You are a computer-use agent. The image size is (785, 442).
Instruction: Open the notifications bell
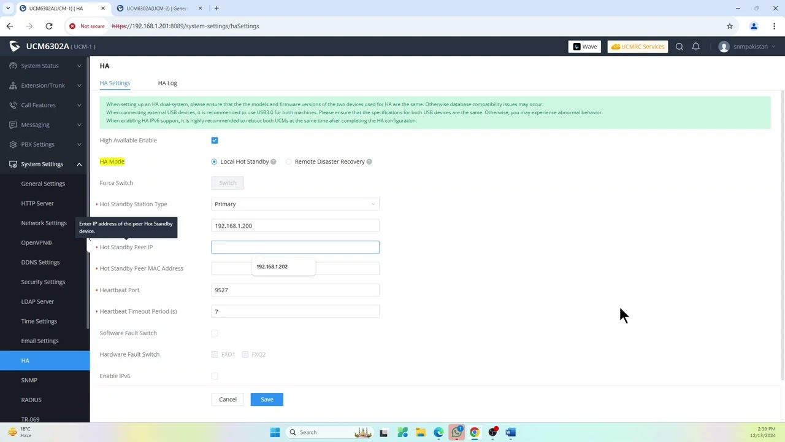tap(696, 47)
